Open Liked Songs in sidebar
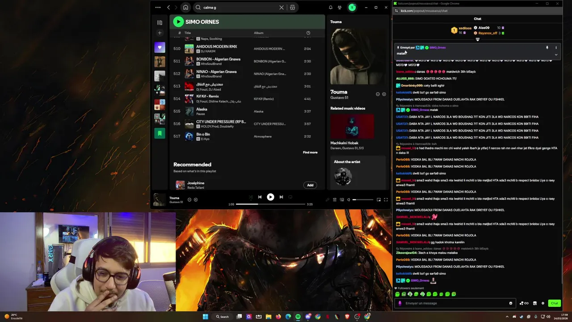The image size is (572, 322). [160, 47]
